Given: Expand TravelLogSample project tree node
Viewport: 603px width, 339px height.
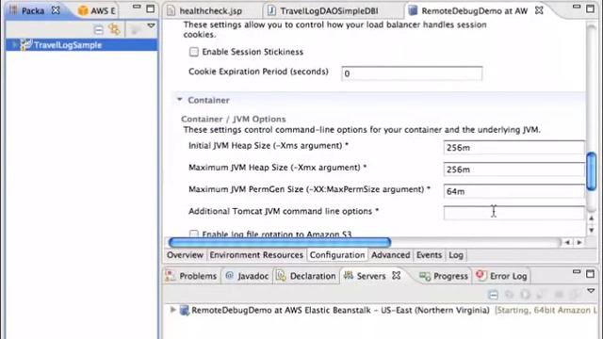Looking at the screenshot, I should pos(14,45).
